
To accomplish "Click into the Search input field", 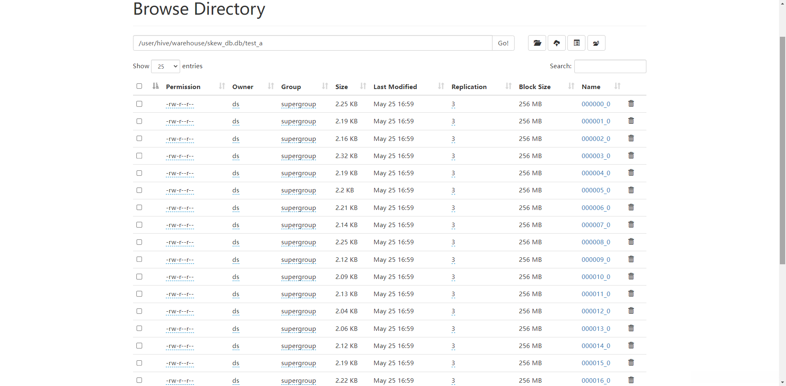I will (610, 66).
